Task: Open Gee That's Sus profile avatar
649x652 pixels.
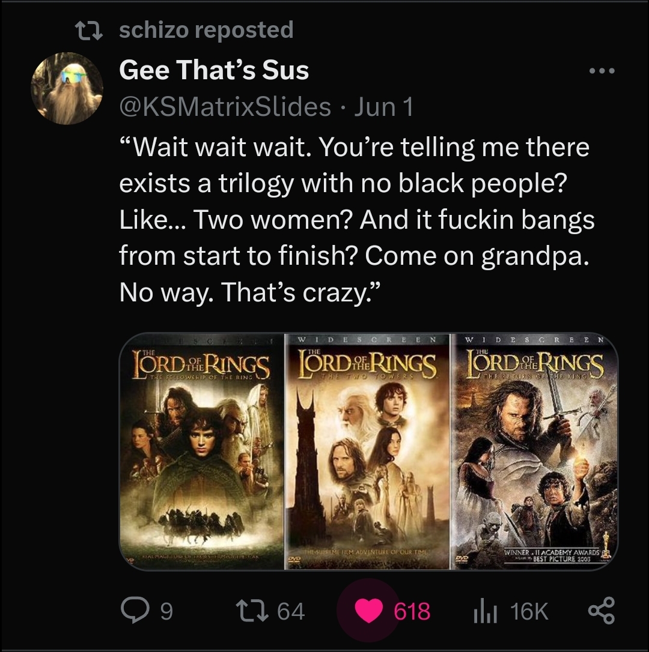Action: (x=67, y=88)
